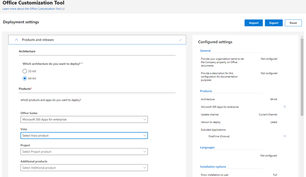This screenshot has width=306, height=177.
Task: Click the Import button
Action: click(254, 23)
